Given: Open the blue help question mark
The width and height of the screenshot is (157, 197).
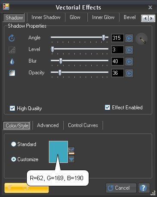Looking at the screenshot, I should tap(143, 188).
